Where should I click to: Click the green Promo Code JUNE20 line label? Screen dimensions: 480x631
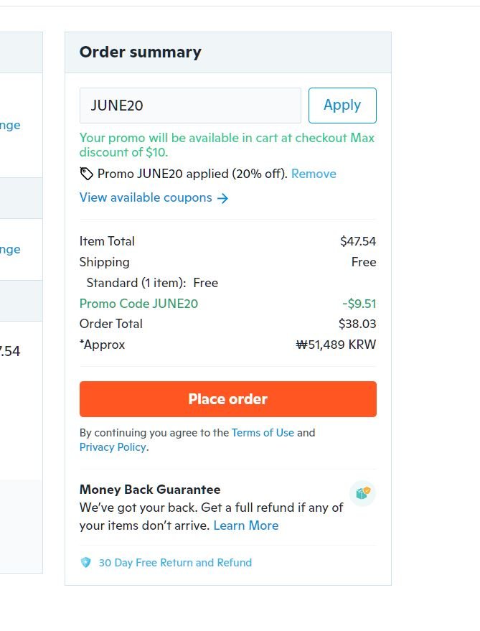[138, 304]
